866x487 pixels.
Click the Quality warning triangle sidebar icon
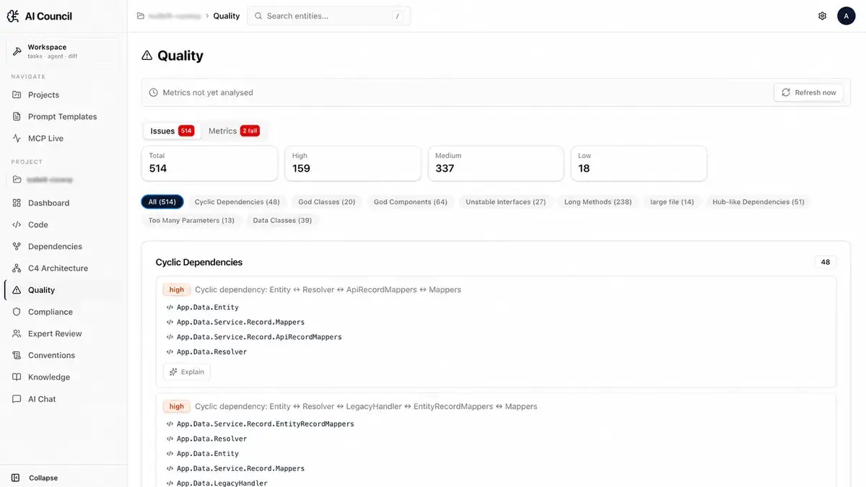coord(17,290)
